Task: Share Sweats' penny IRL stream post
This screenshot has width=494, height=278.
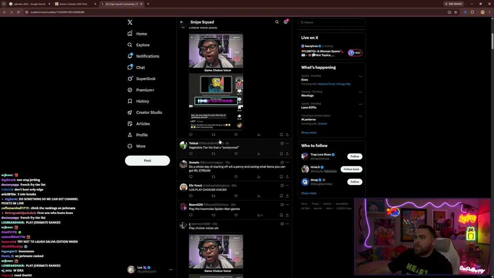Action: click(287, 177)
